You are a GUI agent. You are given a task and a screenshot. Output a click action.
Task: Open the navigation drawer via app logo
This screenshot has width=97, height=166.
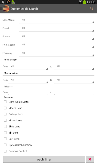pyautogui.click(x=6, y=9)
